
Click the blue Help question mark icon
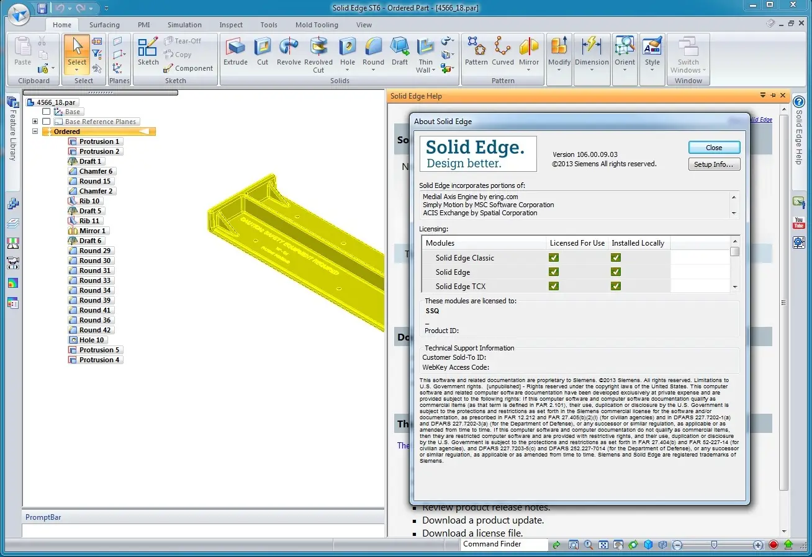pos(799,102)
